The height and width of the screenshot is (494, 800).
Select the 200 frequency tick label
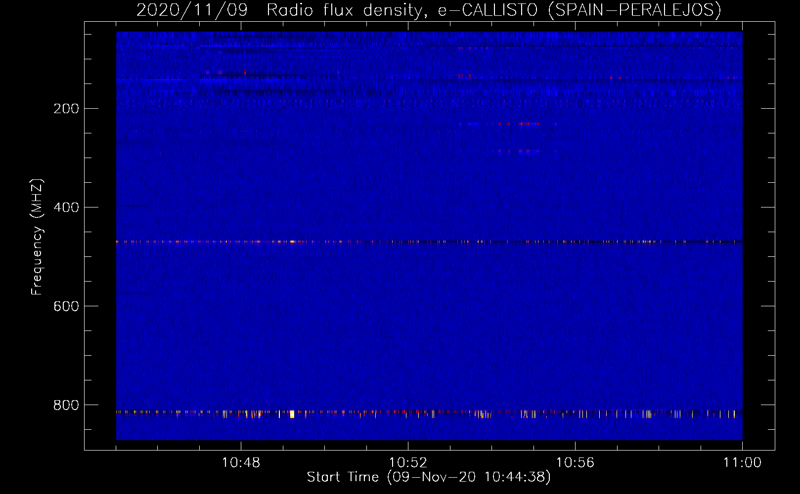pos(66,109)
